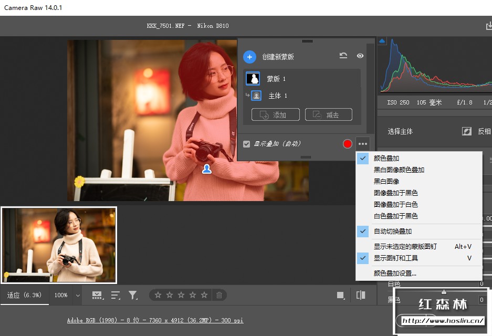Choose 颜色叠加 overlay mode
This screenshot has width=492, height=336.
coord(419,158)
